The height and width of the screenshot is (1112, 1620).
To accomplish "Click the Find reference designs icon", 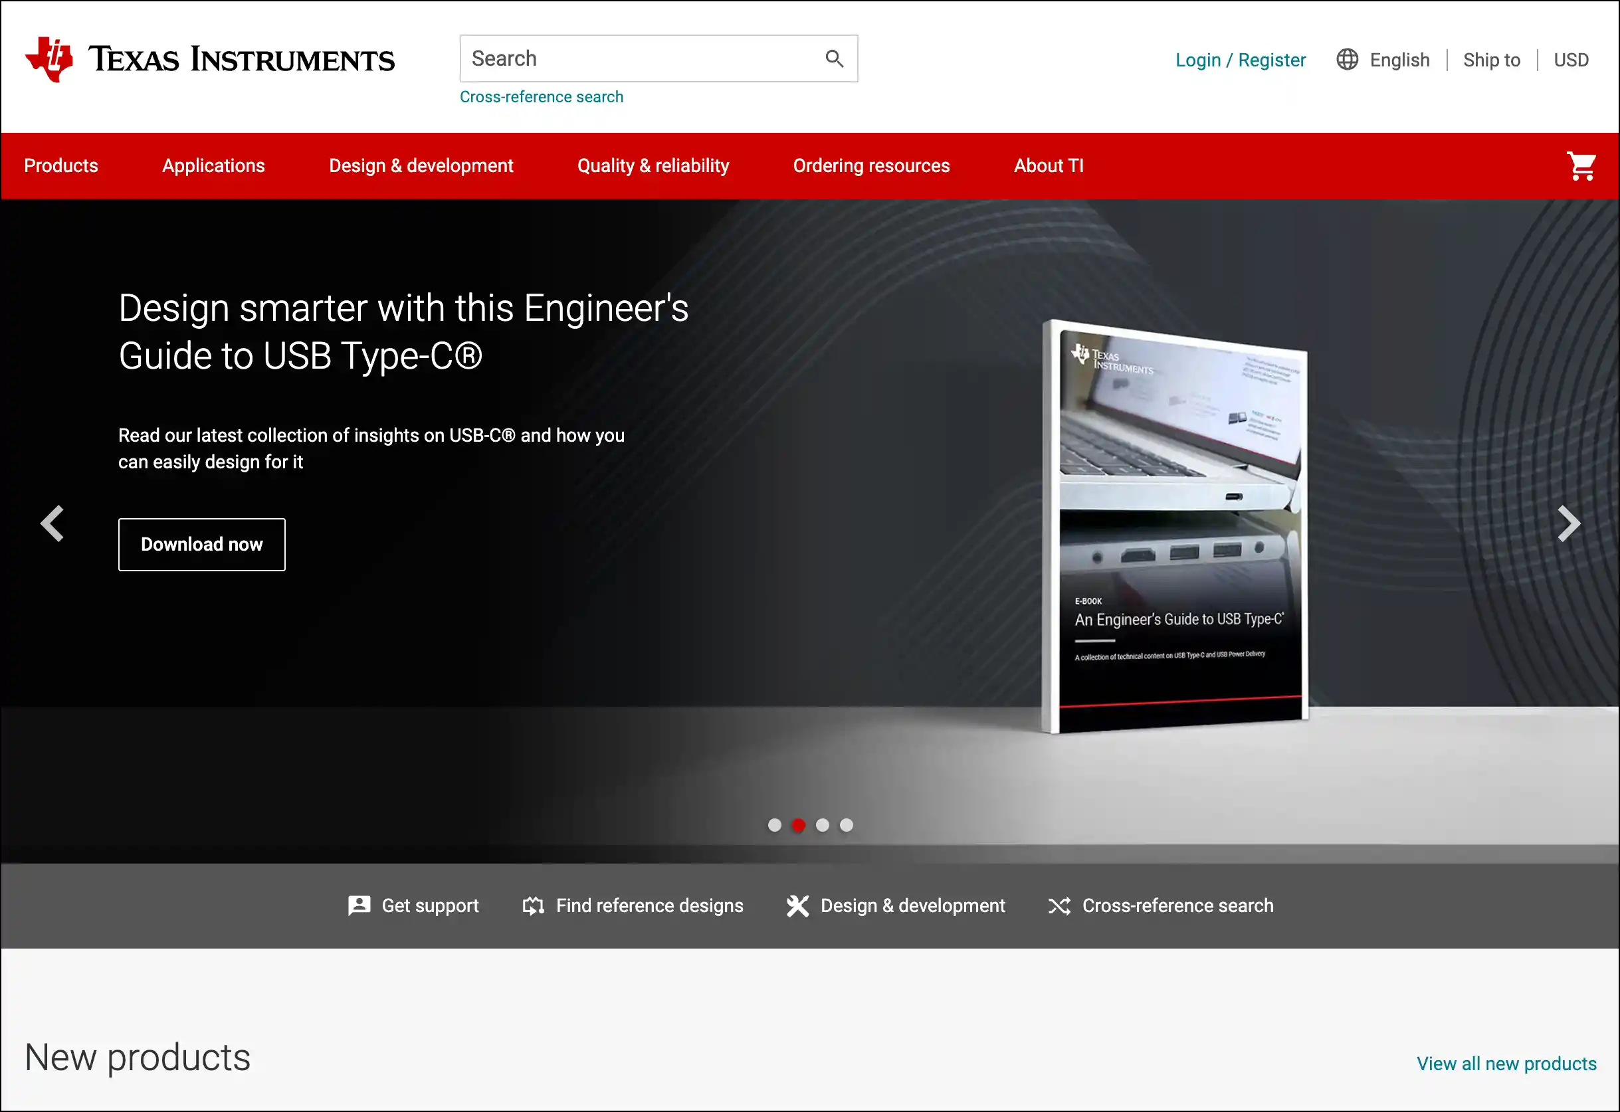I will [x=534, y=906].
